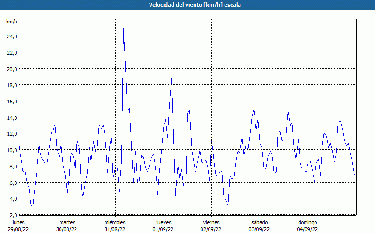The image size is (375, 234).
Task: Click the 22,0 y-axis value
Action: pyautogui.click(x=12, y=53)
